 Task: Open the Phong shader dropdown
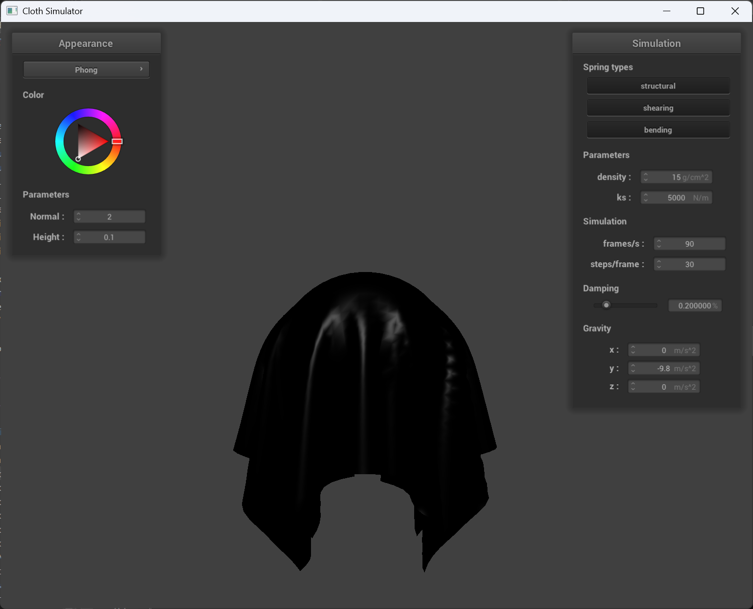click(86, 69)
